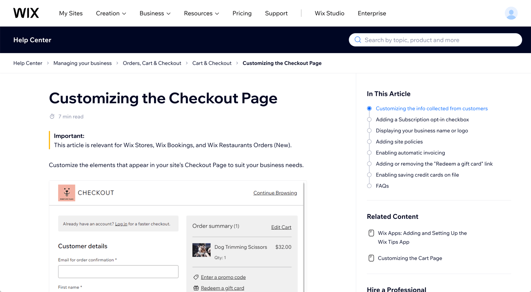This screenshot has height=292, width=531.
Task: Jump to Redeem a gift card link section
Action: [434, 164]
